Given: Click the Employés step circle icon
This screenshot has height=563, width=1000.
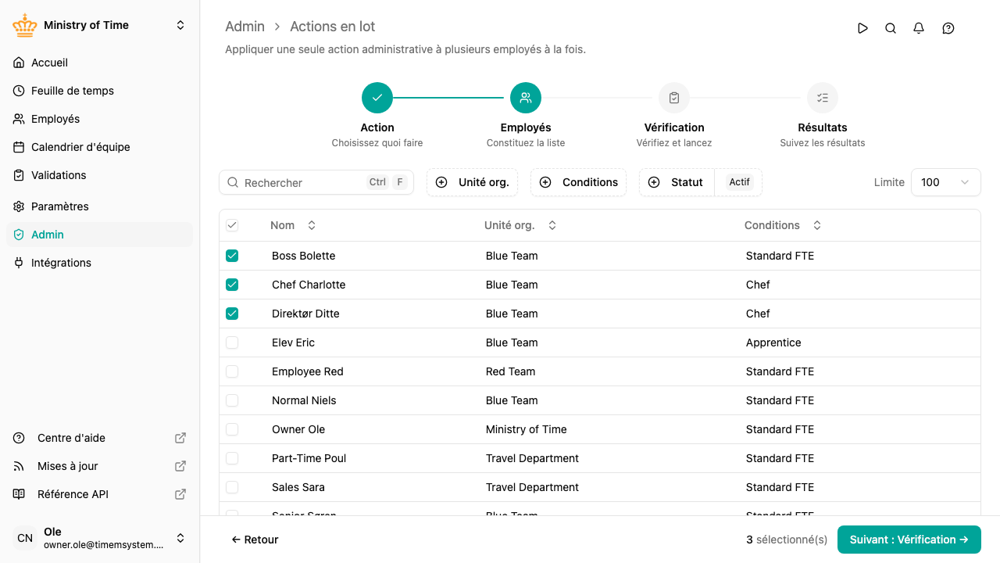Looking at the screenshot, I should pos(526,98).
